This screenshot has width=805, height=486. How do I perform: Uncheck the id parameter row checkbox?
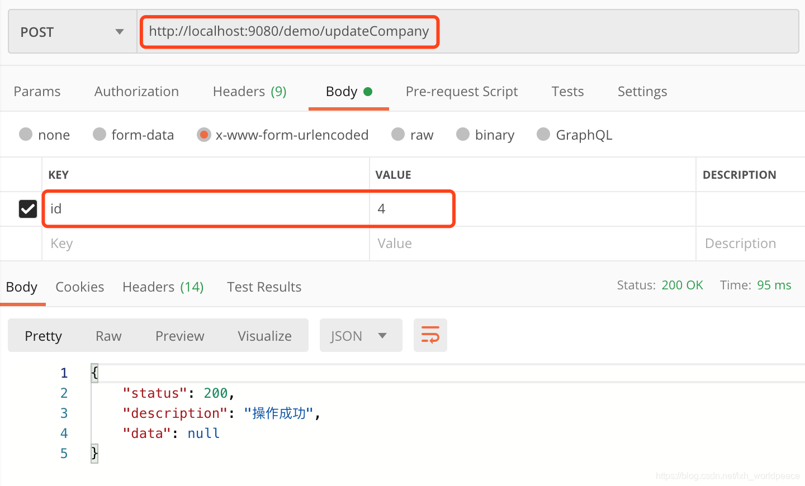[x=28, y=209]
